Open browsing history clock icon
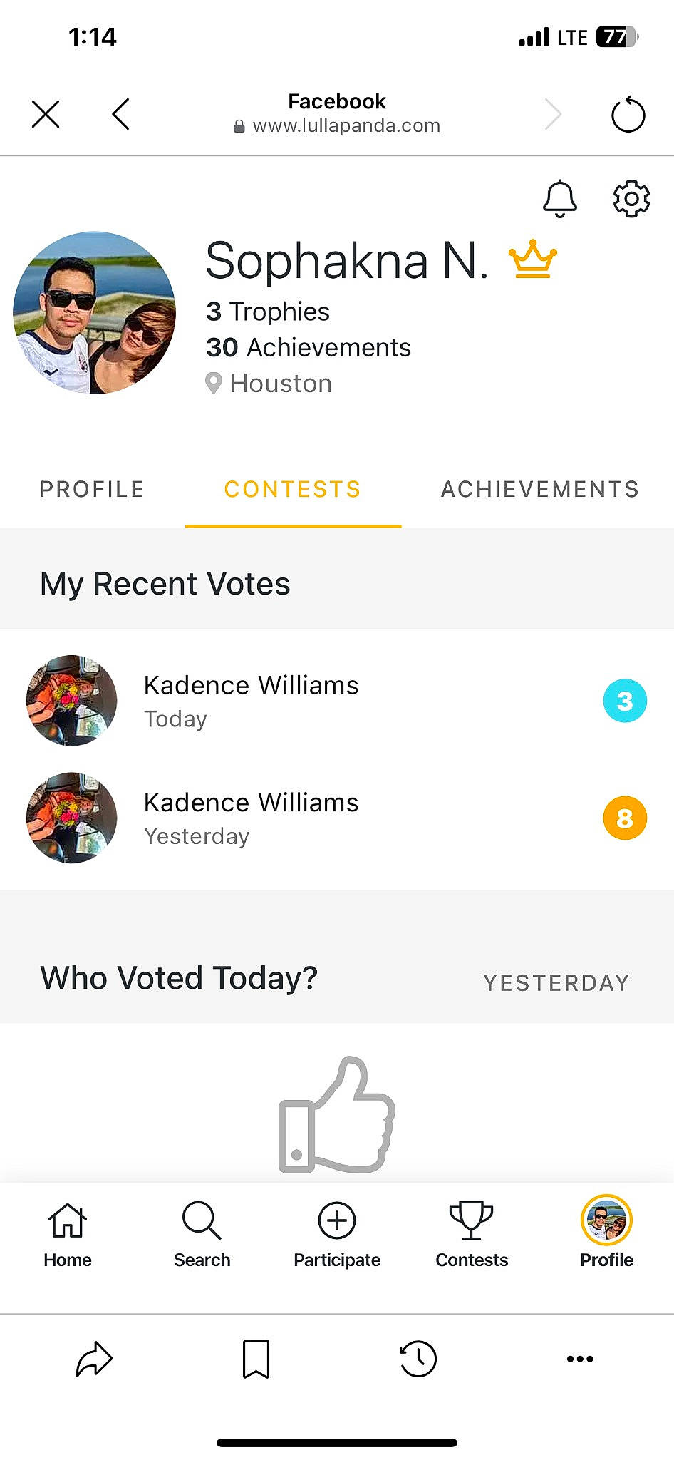674x1460 pixels. point(418,1358)
